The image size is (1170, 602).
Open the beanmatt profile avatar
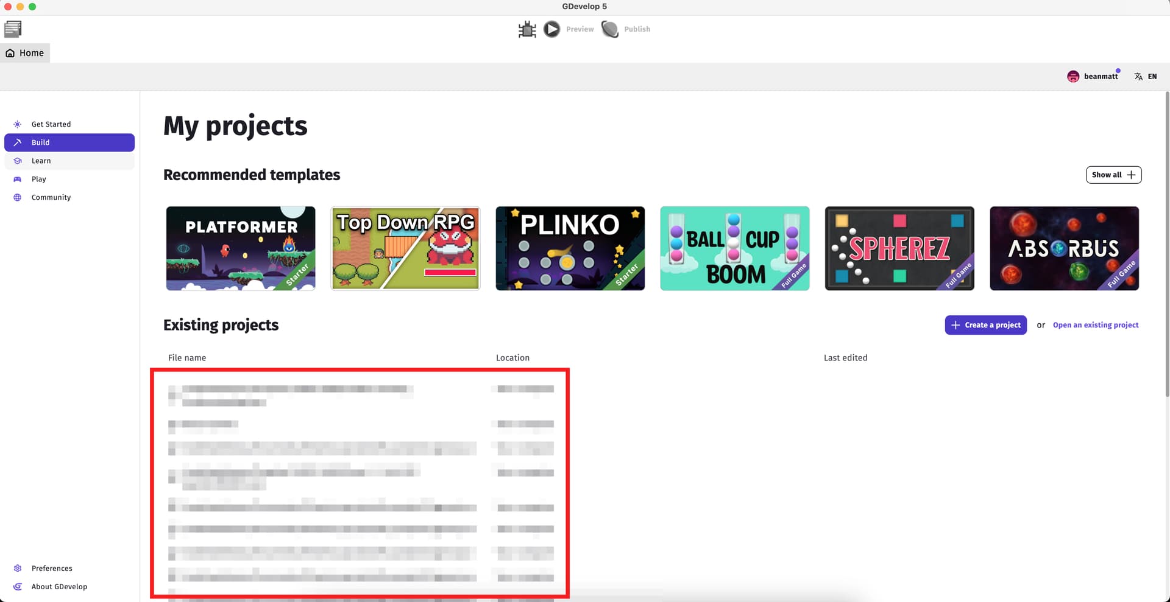point(1073,77)
